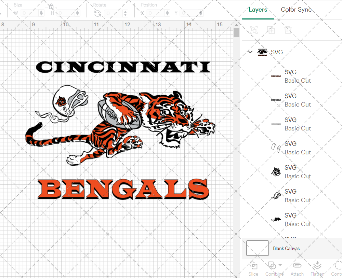This screenshot has width=342, height=278.
Task: Click the Group layers icon
Action: tap(254, 30)
